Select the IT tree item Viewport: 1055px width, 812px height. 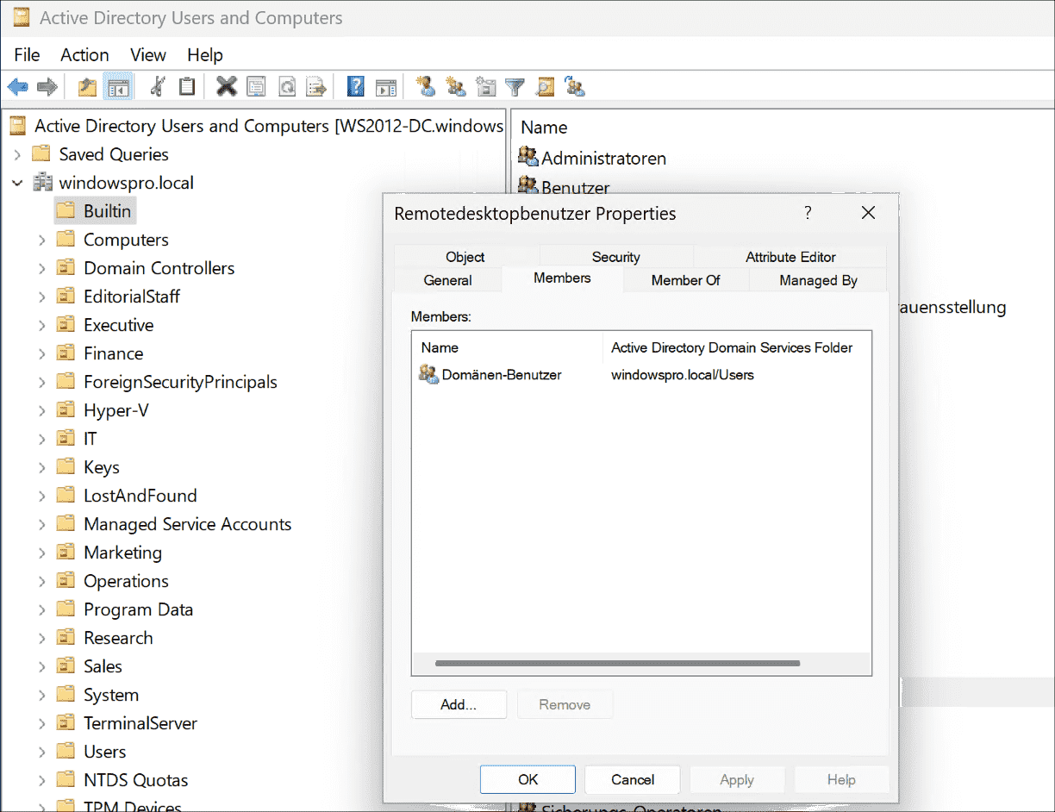[x=90, y=439]
